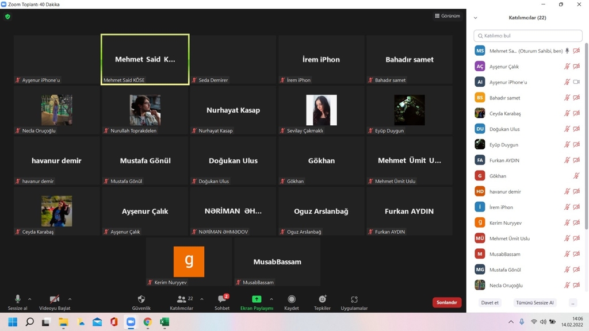Click participants panel scrollbar
The image size is (589, 331).
[x=586, y=137]
